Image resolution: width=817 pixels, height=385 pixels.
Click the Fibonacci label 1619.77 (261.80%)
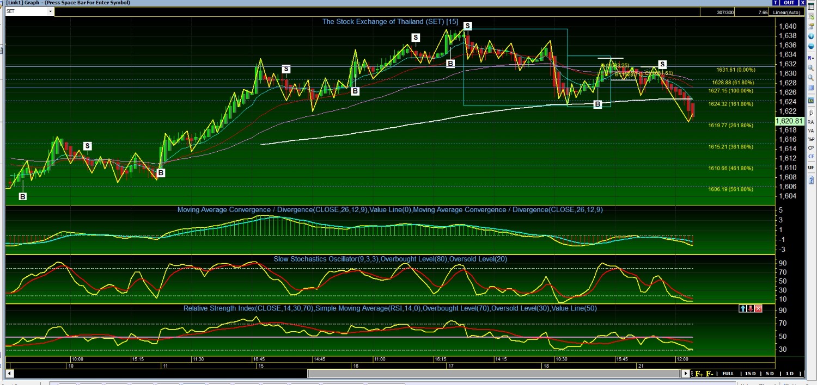coord(730,125)
